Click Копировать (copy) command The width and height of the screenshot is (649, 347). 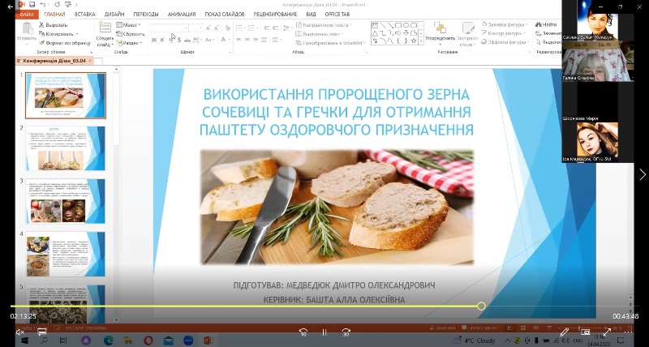tap(58, 34)
